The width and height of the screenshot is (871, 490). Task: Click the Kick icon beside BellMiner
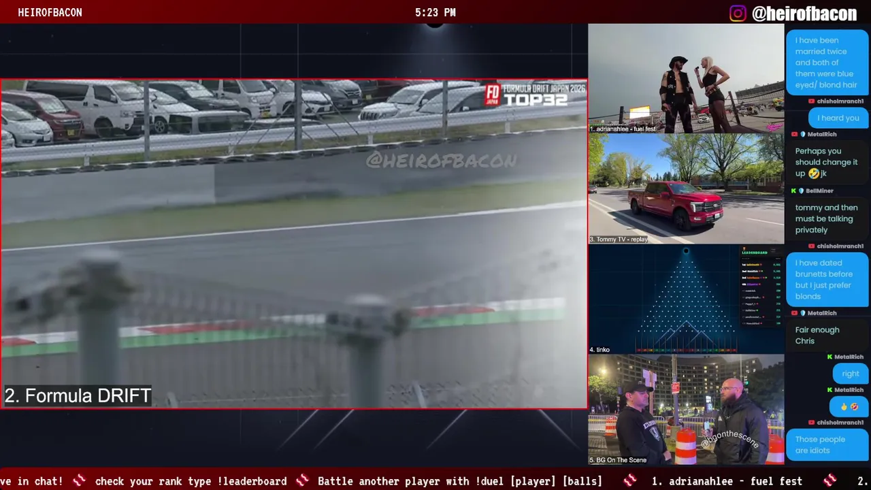click(x=793, y=191)
